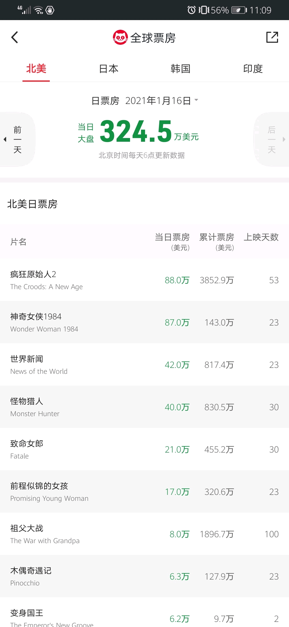Screen dimensions: 289x627
Task: Switch to the 印度 tab
Action: point(253,69)
